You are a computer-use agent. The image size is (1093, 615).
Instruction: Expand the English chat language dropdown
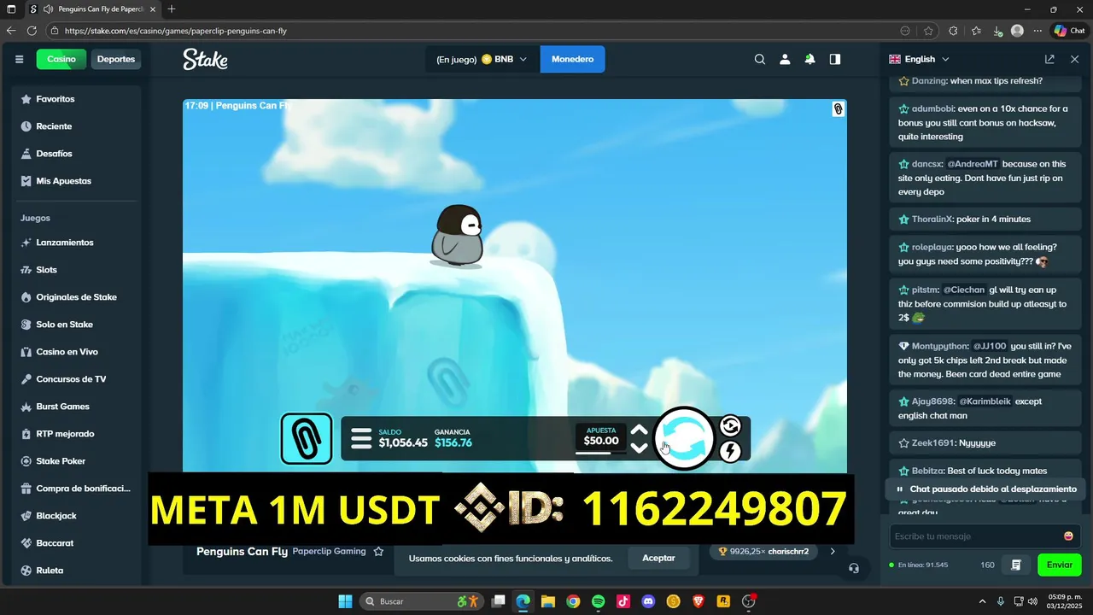919,59
